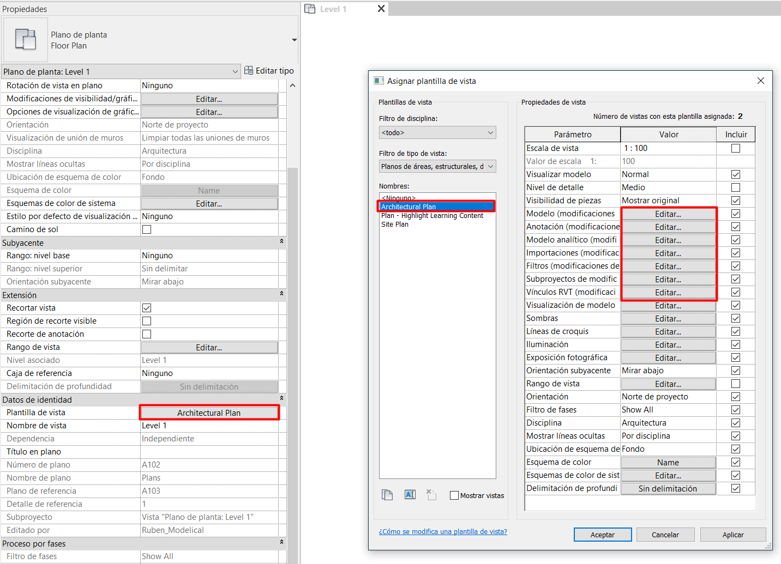Click the Level 1 view tab icon

[310, 9]
